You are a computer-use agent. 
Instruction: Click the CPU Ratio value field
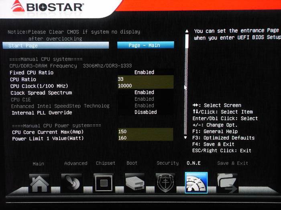[145, 79]
